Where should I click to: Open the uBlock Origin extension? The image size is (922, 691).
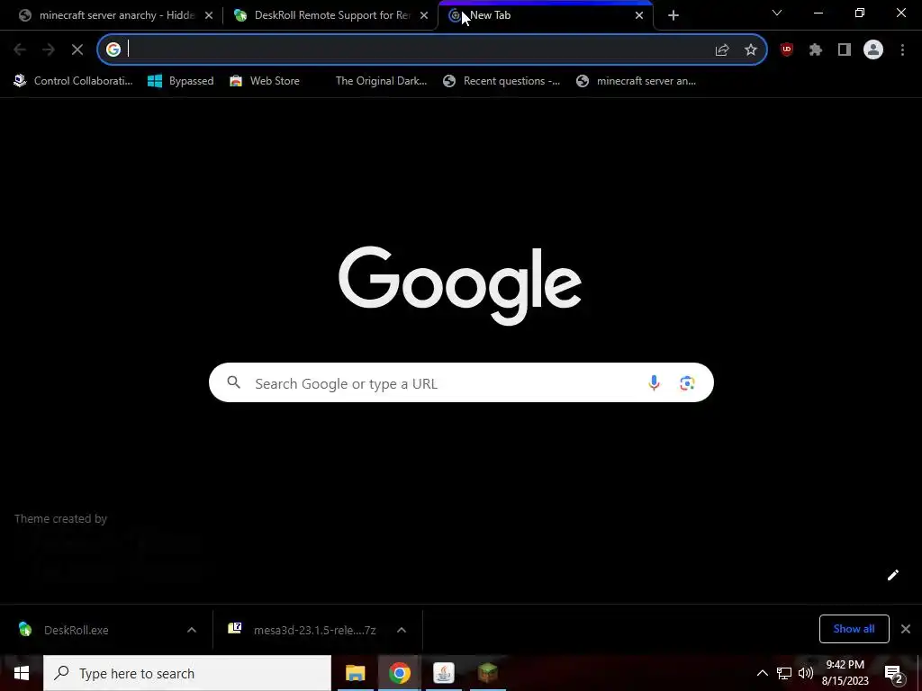[x=787, y=50]
